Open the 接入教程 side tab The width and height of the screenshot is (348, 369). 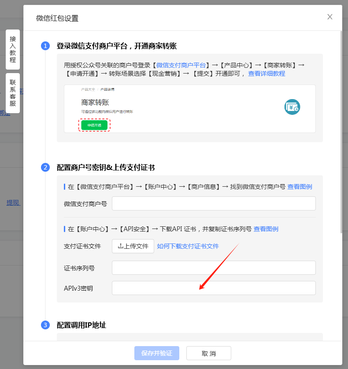pos(13,49)
